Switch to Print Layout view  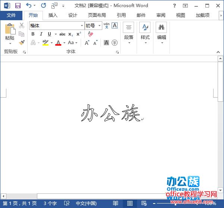130,203
